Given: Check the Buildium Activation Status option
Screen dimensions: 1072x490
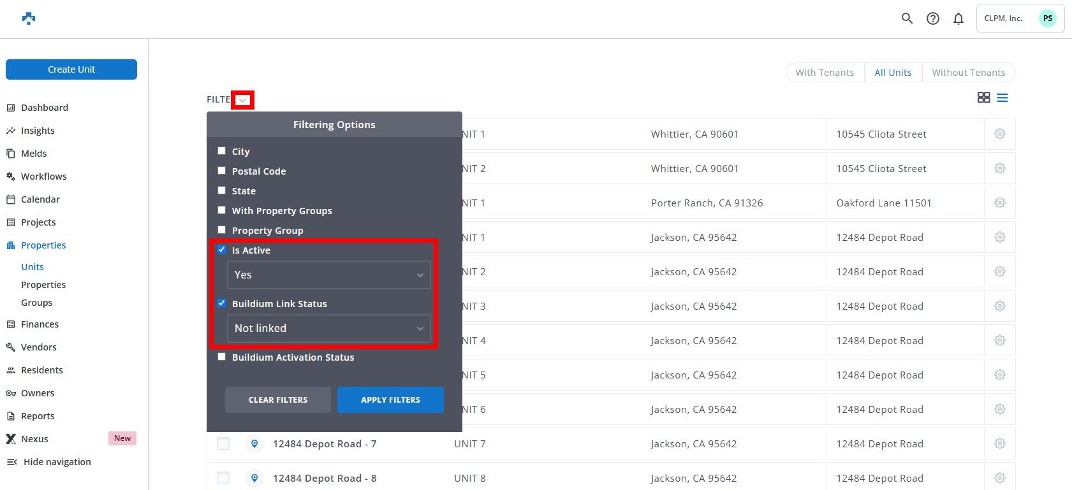Looking at the screenshot, I should point(222,357).
